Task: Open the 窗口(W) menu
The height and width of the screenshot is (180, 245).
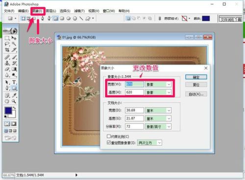Action: [x=109, y=11]
